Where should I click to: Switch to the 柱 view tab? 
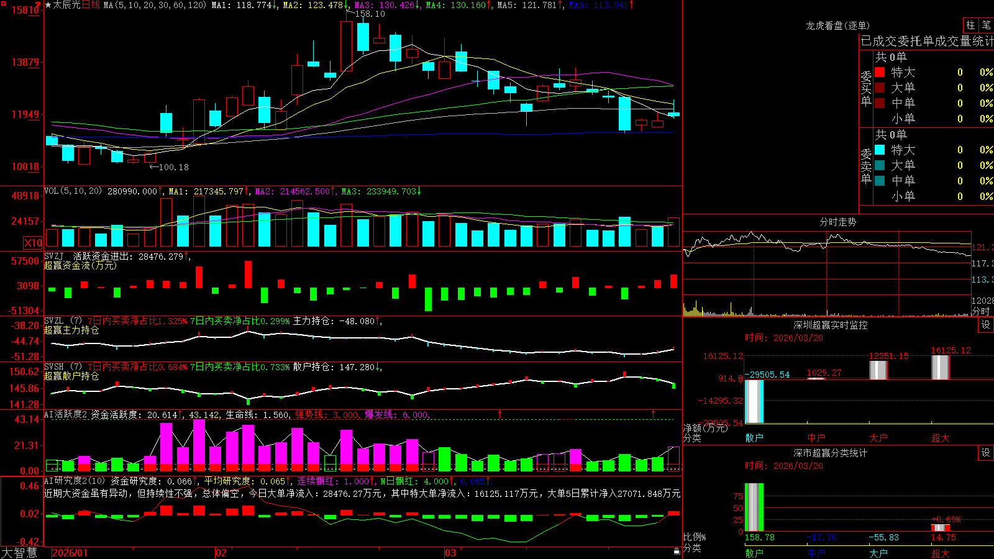tap(970, 25)
